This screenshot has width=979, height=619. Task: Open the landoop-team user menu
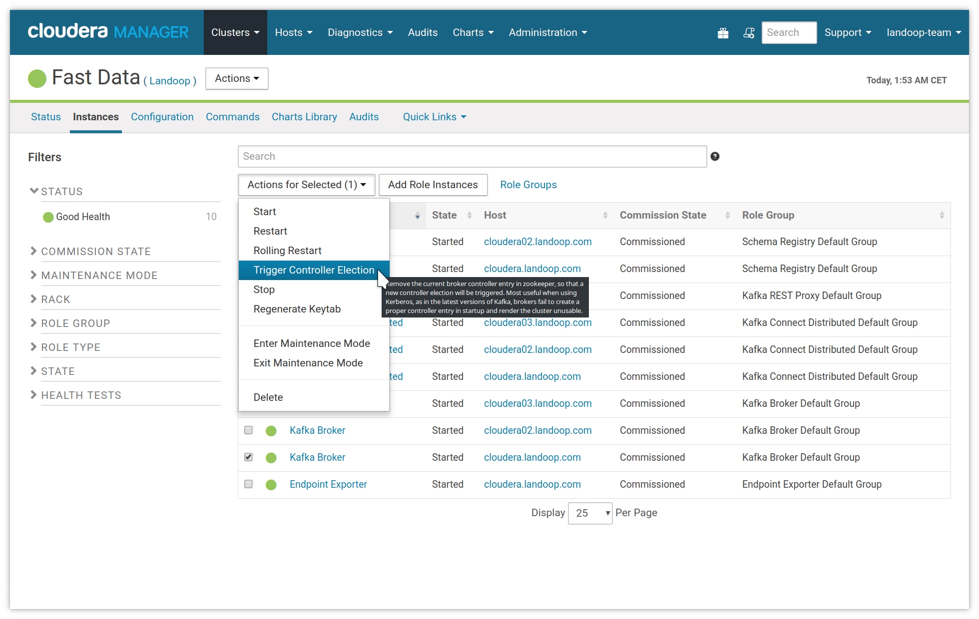coord(924,32)
